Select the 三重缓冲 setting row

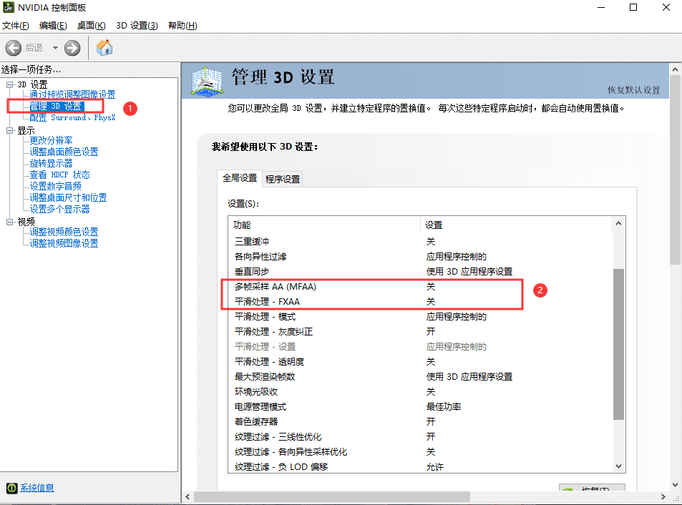420,241
